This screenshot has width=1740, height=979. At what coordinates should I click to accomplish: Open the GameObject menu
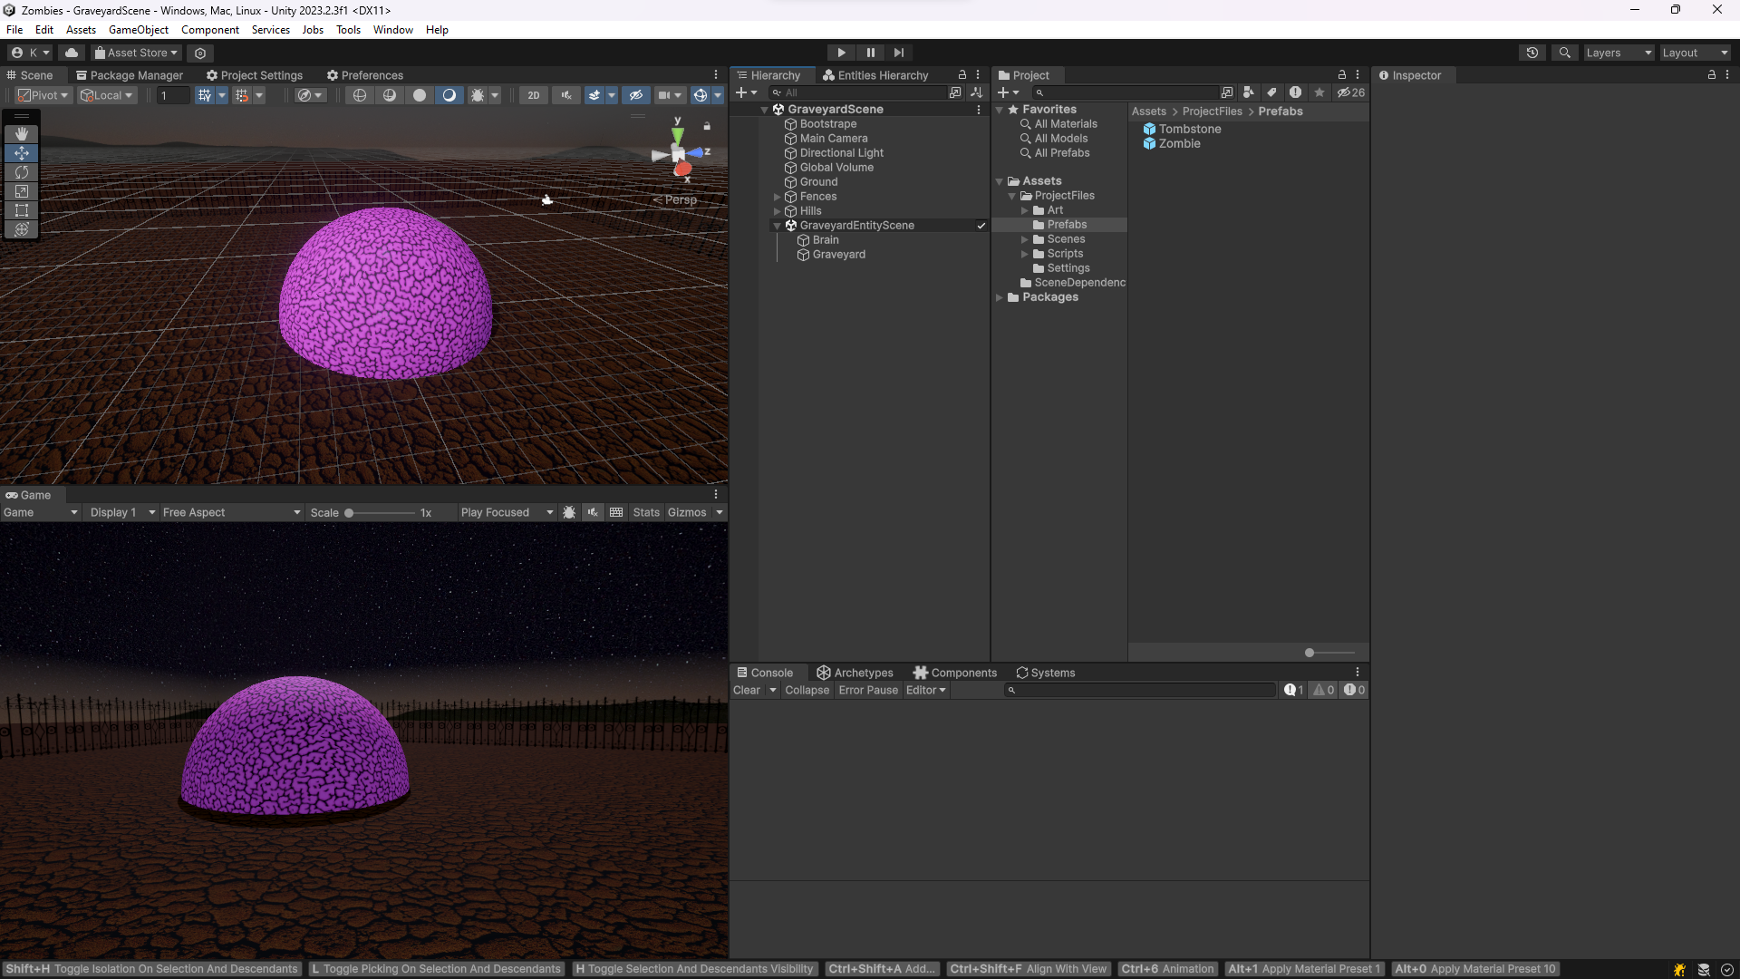138,30
